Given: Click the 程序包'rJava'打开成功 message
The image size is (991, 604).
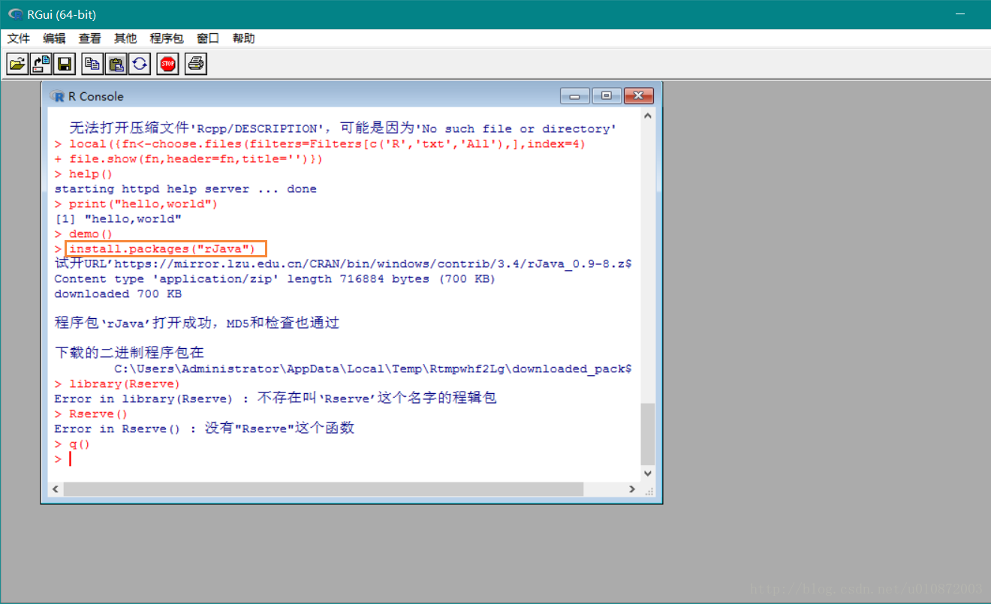Looking at the screenshot, I should click(x=197, y=323).
